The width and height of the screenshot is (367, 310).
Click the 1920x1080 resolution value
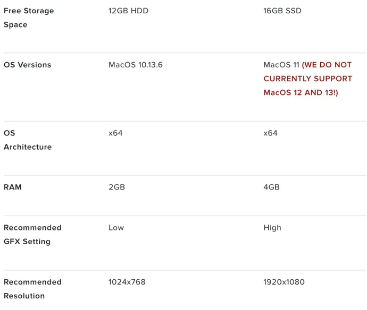(283, 282)
